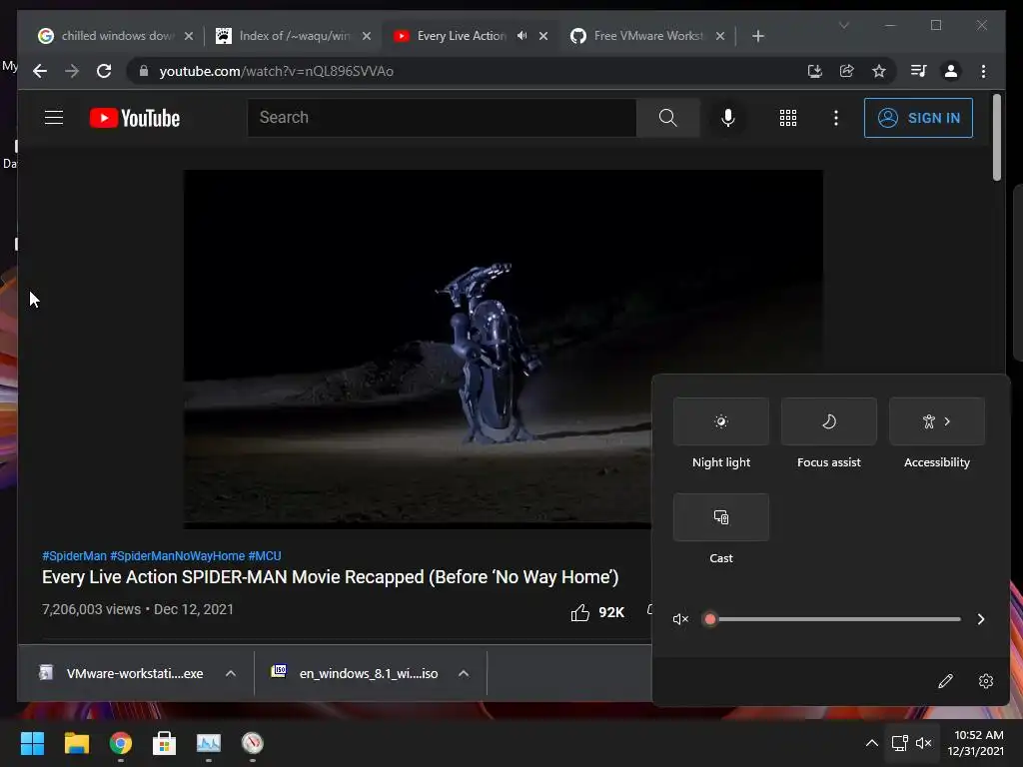
Task: Open all settings gear in quick panel
Action: pyautogui.click(x=986, y=681)
